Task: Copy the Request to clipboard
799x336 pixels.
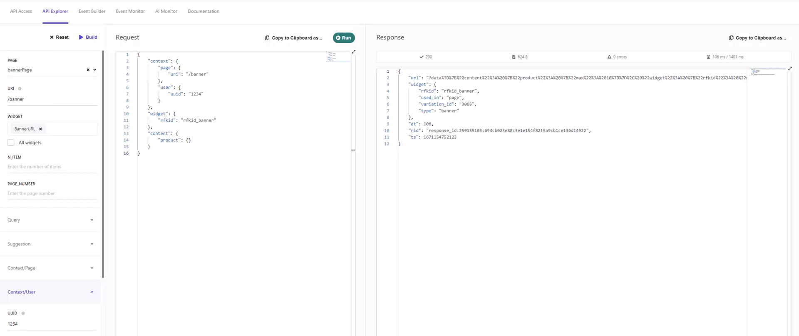Action: pos(293,38)
